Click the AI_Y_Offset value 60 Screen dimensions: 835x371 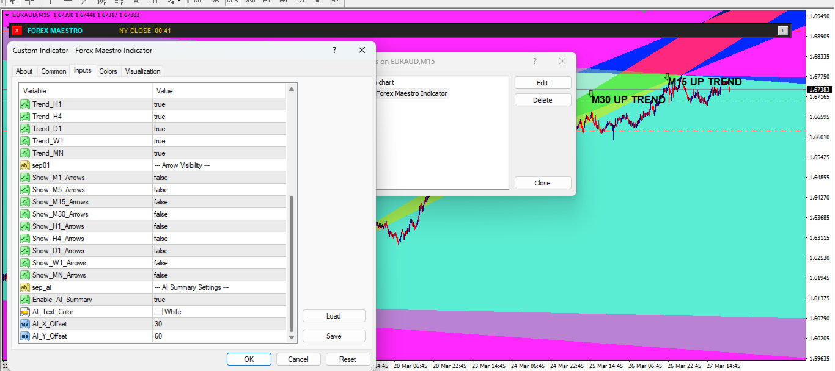click(219, 336)
